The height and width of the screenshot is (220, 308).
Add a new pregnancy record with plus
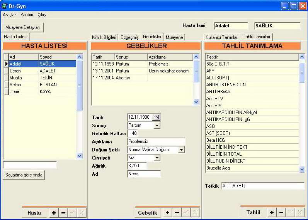coord(167,213)
